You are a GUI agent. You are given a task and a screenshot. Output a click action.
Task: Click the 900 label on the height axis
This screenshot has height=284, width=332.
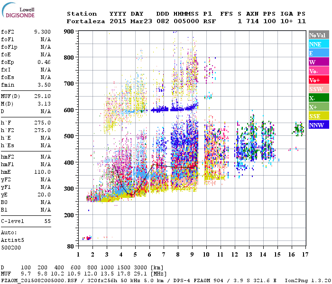click(x=69, y=31)
